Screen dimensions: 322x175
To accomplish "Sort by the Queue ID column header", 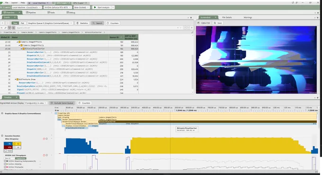I will click(x=116, y=37).
